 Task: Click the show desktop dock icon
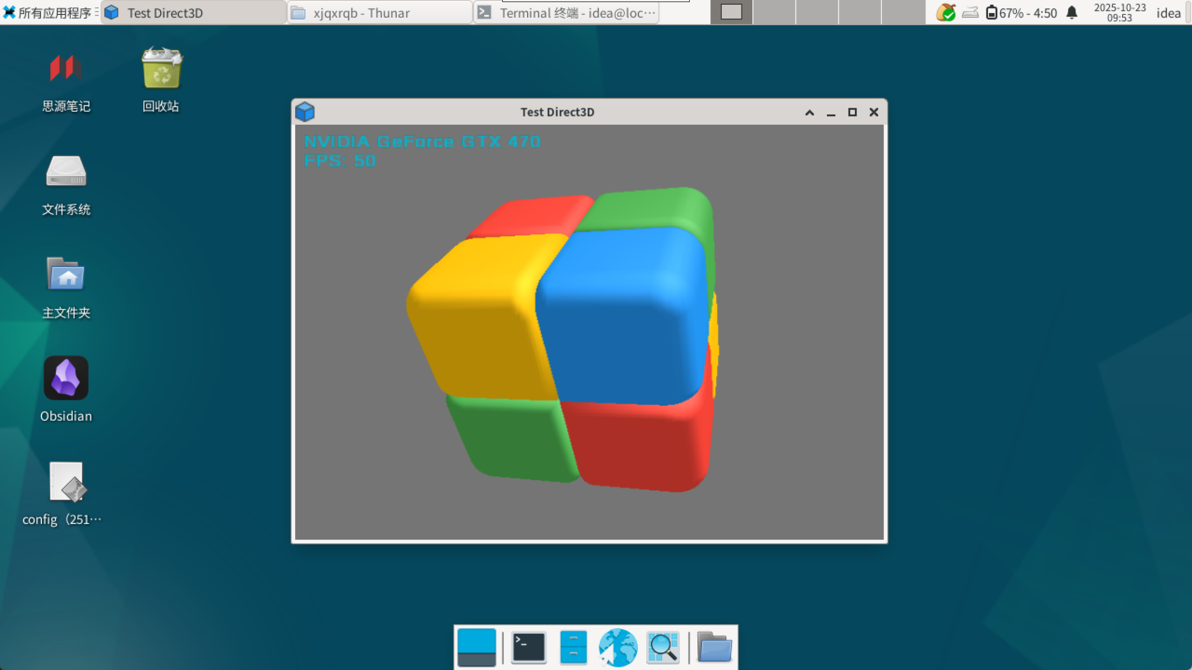pyautogui.click(x=476, y=647)
